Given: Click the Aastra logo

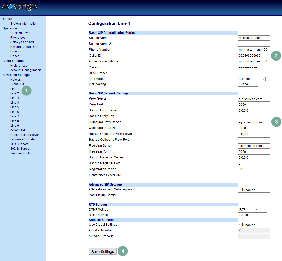Looking at the screenshot, I should tap(19, 7).
